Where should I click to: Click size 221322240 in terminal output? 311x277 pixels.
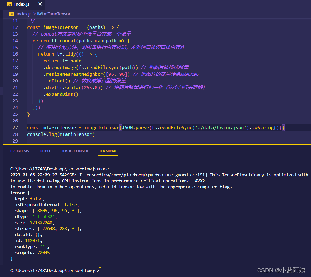click(x=41, y=223)
